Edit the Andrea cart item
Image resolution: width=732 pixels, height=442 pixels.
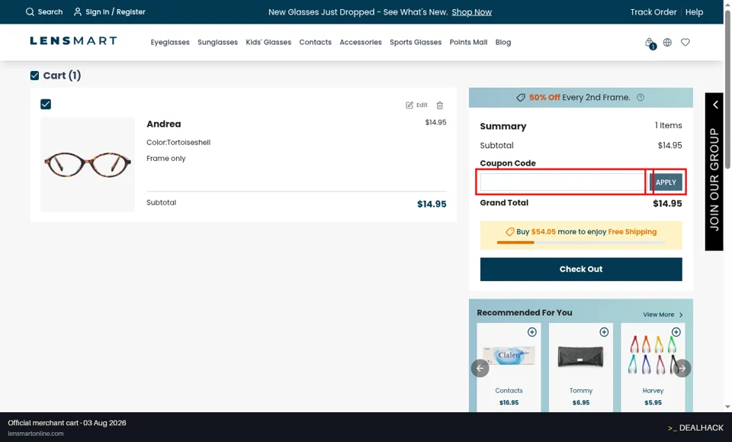416,105
